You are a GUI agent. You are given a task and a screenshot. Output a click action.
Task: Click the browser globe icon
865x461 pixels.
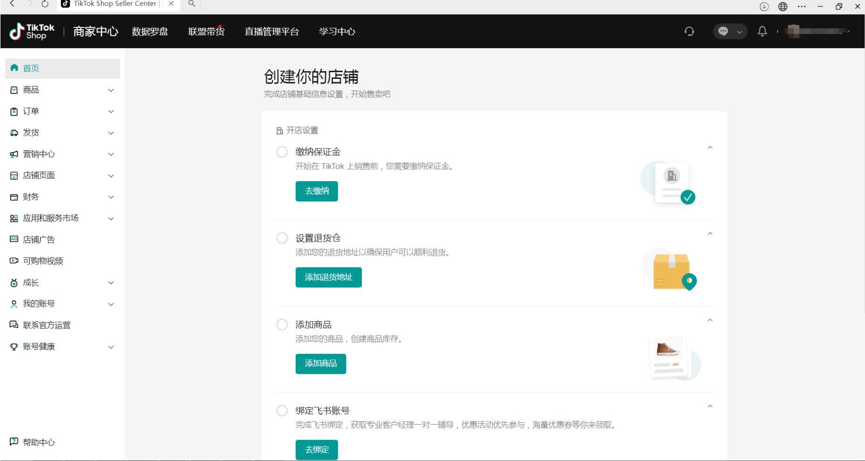point(783,6)
